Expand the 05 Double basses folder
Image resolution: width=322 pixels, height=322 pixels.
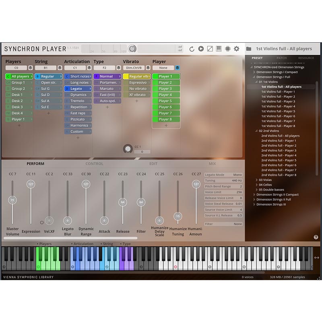(257, 190)
